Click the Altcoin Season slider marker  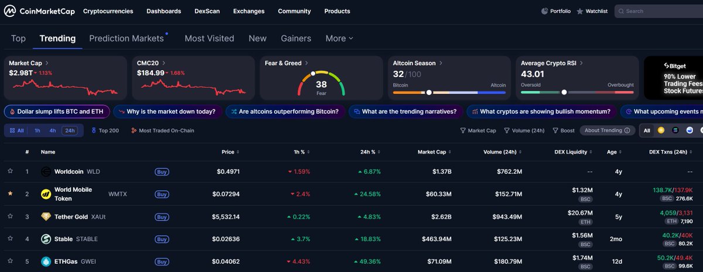point(429,92)
